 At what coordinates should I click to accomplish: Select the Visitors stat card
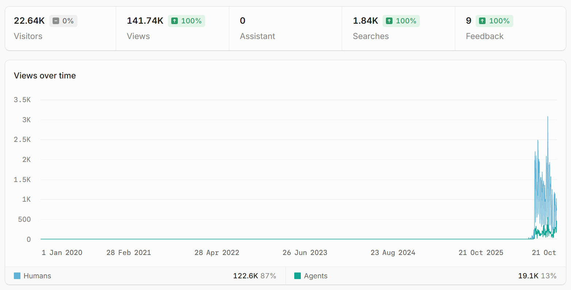click(61, 28)
